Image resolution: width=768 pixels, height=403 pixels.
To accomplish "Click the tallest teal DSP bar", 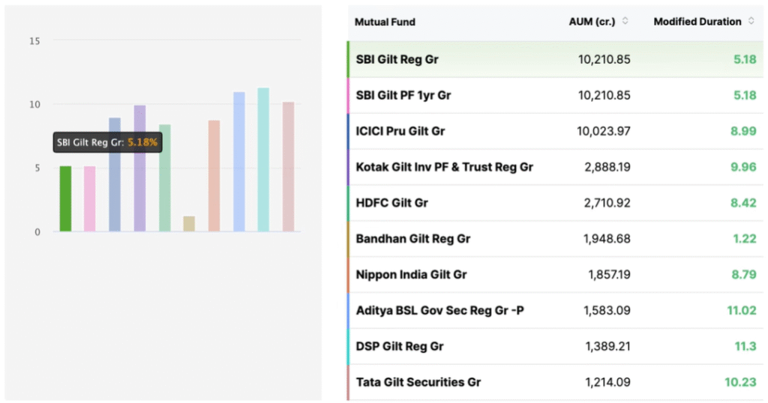I will pos(263,160).
